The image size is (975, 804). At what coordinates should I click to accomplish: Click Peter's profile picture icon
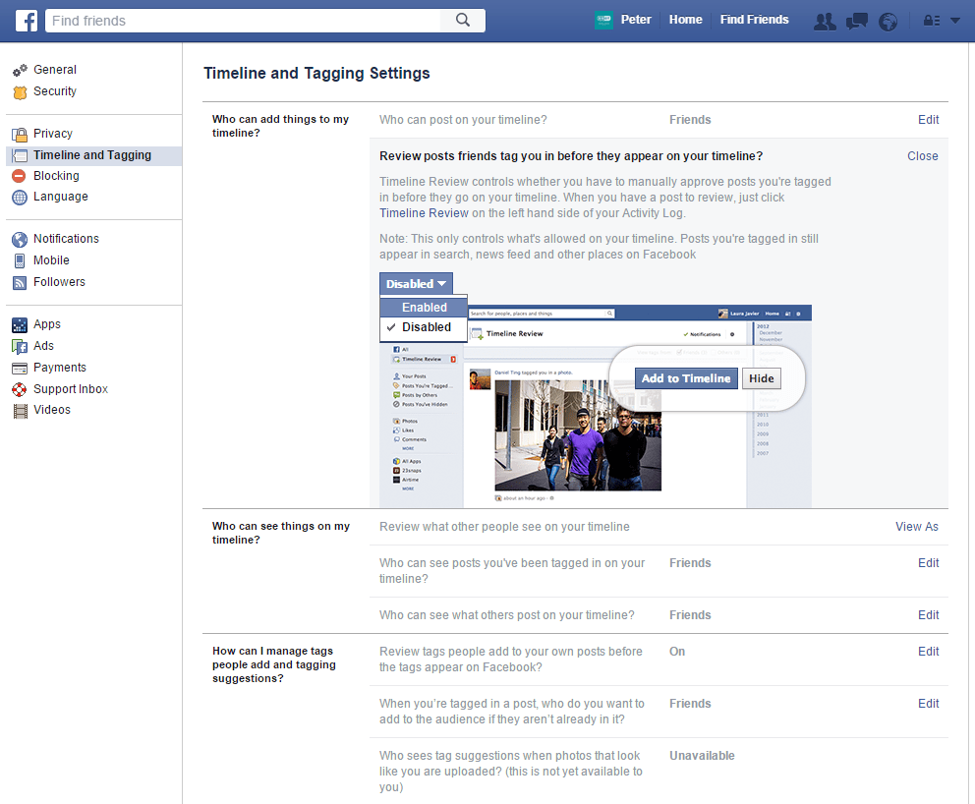[x=603, y=20]
